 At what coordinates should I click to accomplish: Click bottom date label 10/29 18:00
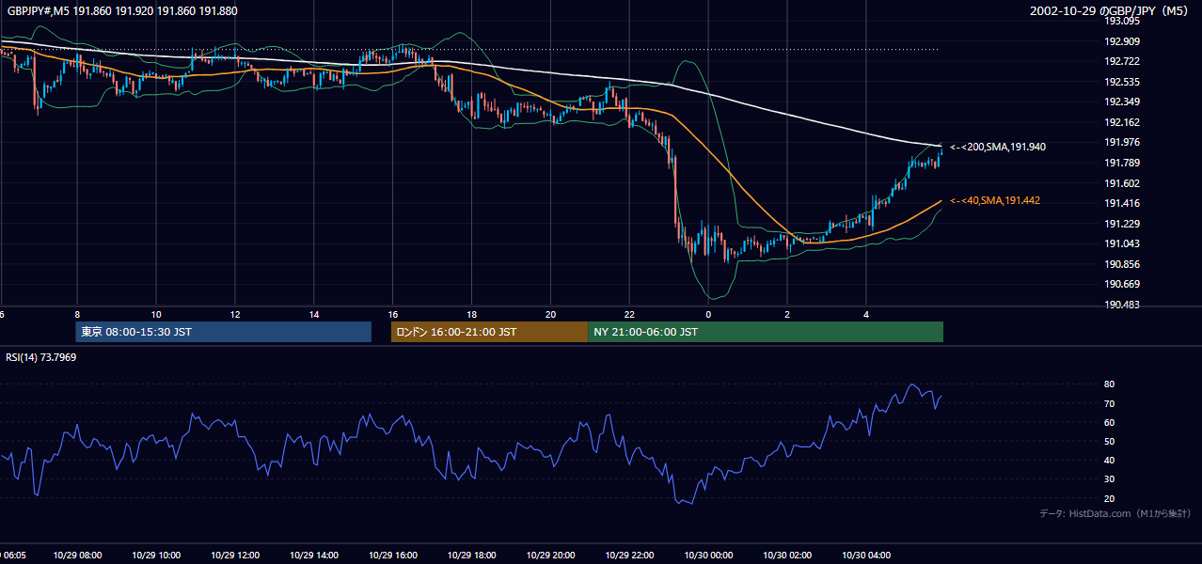[471, 555]
